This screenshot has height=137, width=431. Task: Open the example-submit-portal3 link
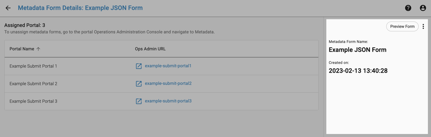(x=168, y=101)
